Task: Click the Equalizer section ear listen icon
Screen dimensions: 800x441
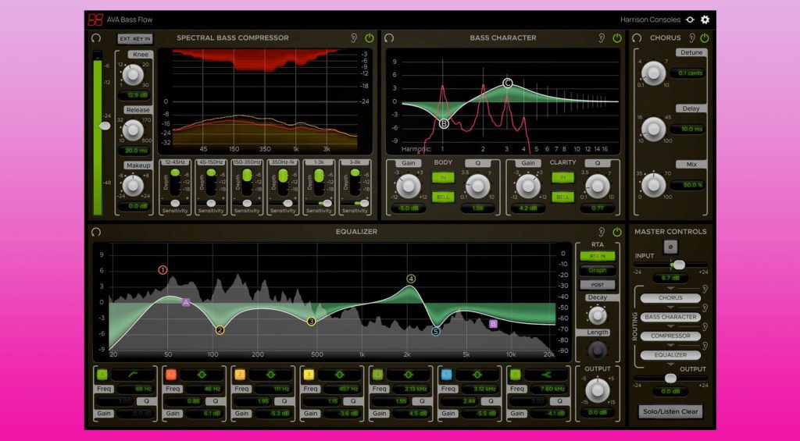Action: (602, 232)
